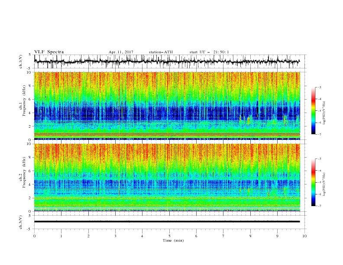
Task: Click the time axis tick label "3"
Action: 115,236
